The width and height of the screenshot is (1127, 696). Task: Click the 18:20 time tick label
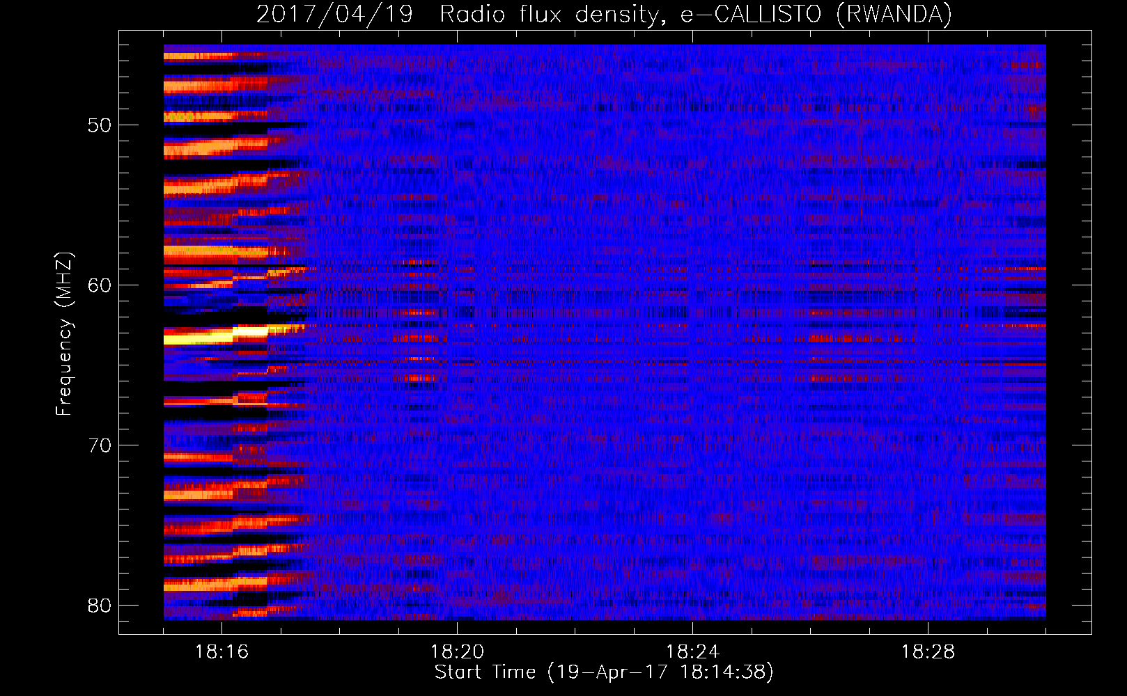click(457, 652)
